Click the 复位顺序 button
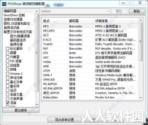Image resolution: width=148 pixels, height=125 pixels. (x=21, y=110)
